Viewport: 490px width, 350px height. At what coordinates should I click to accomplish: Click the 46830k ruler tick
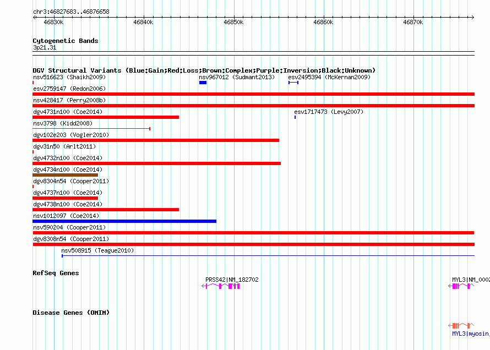54,22
